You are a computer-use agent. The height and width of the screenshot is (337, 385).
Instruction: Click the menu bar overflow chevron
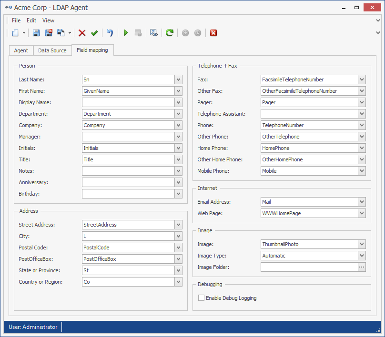[378, 20]
